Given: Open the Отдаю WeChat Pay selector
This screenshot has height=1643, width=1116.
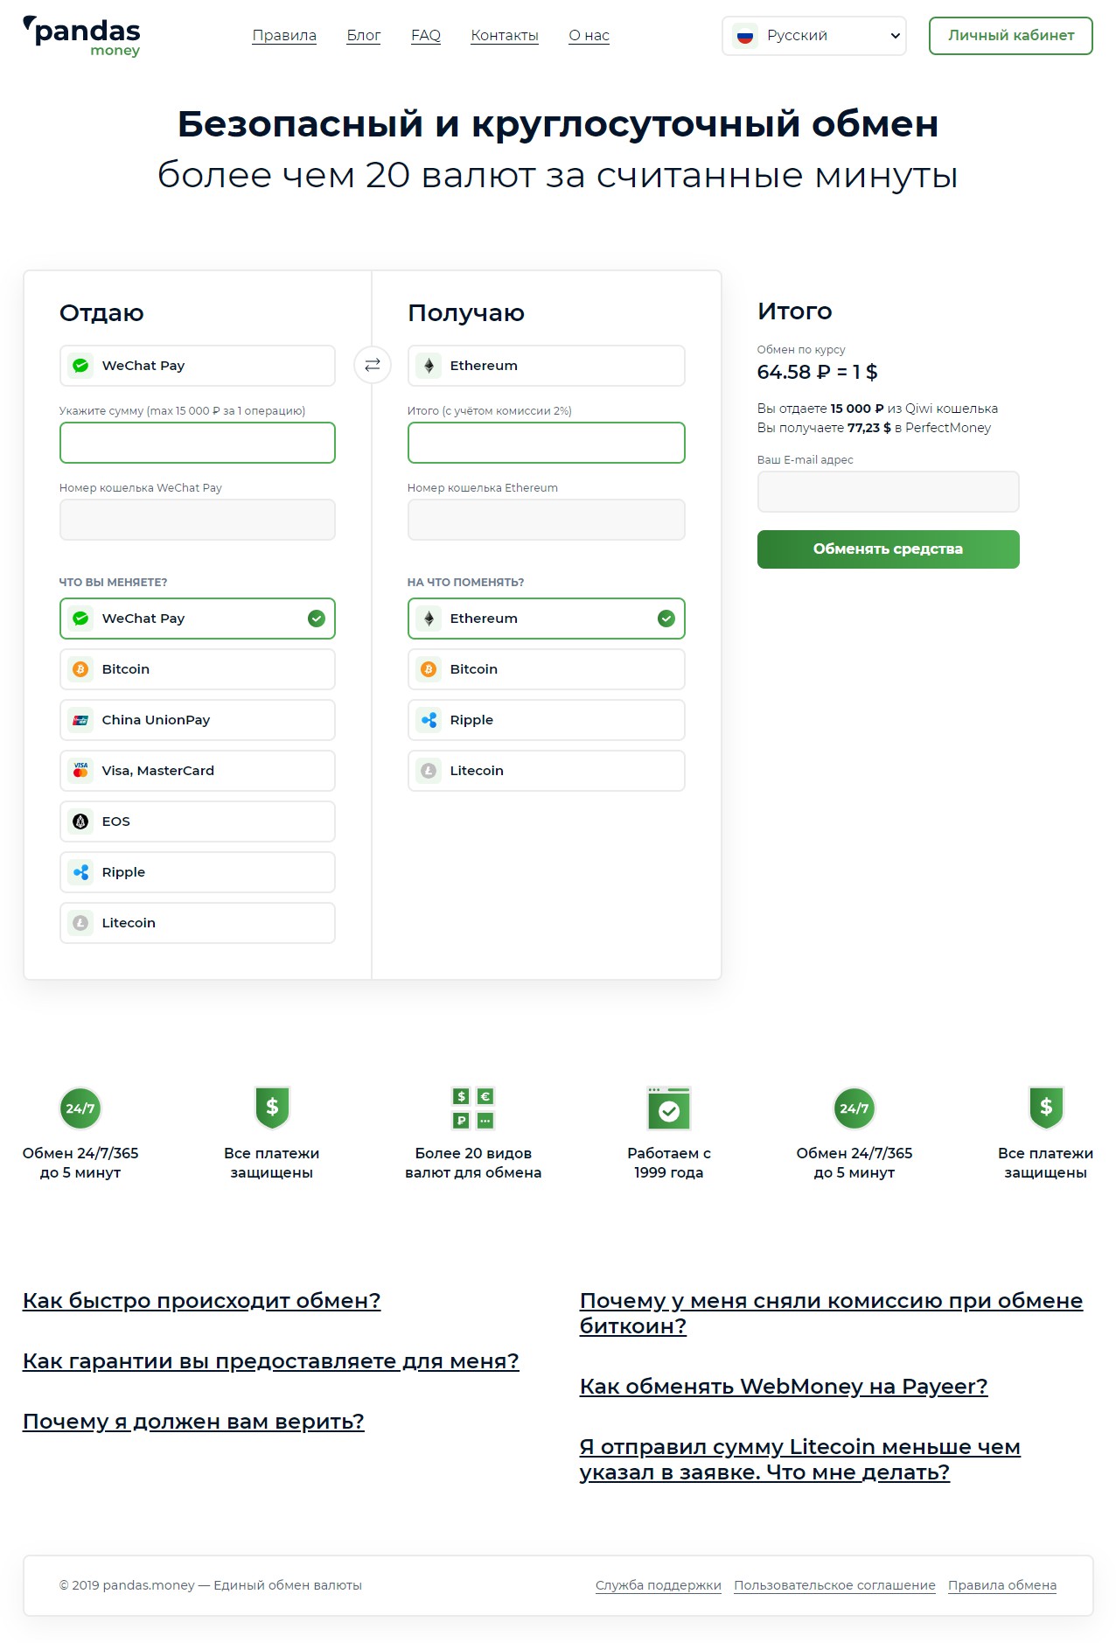Looking at the screenshot, I should point(198,366).
